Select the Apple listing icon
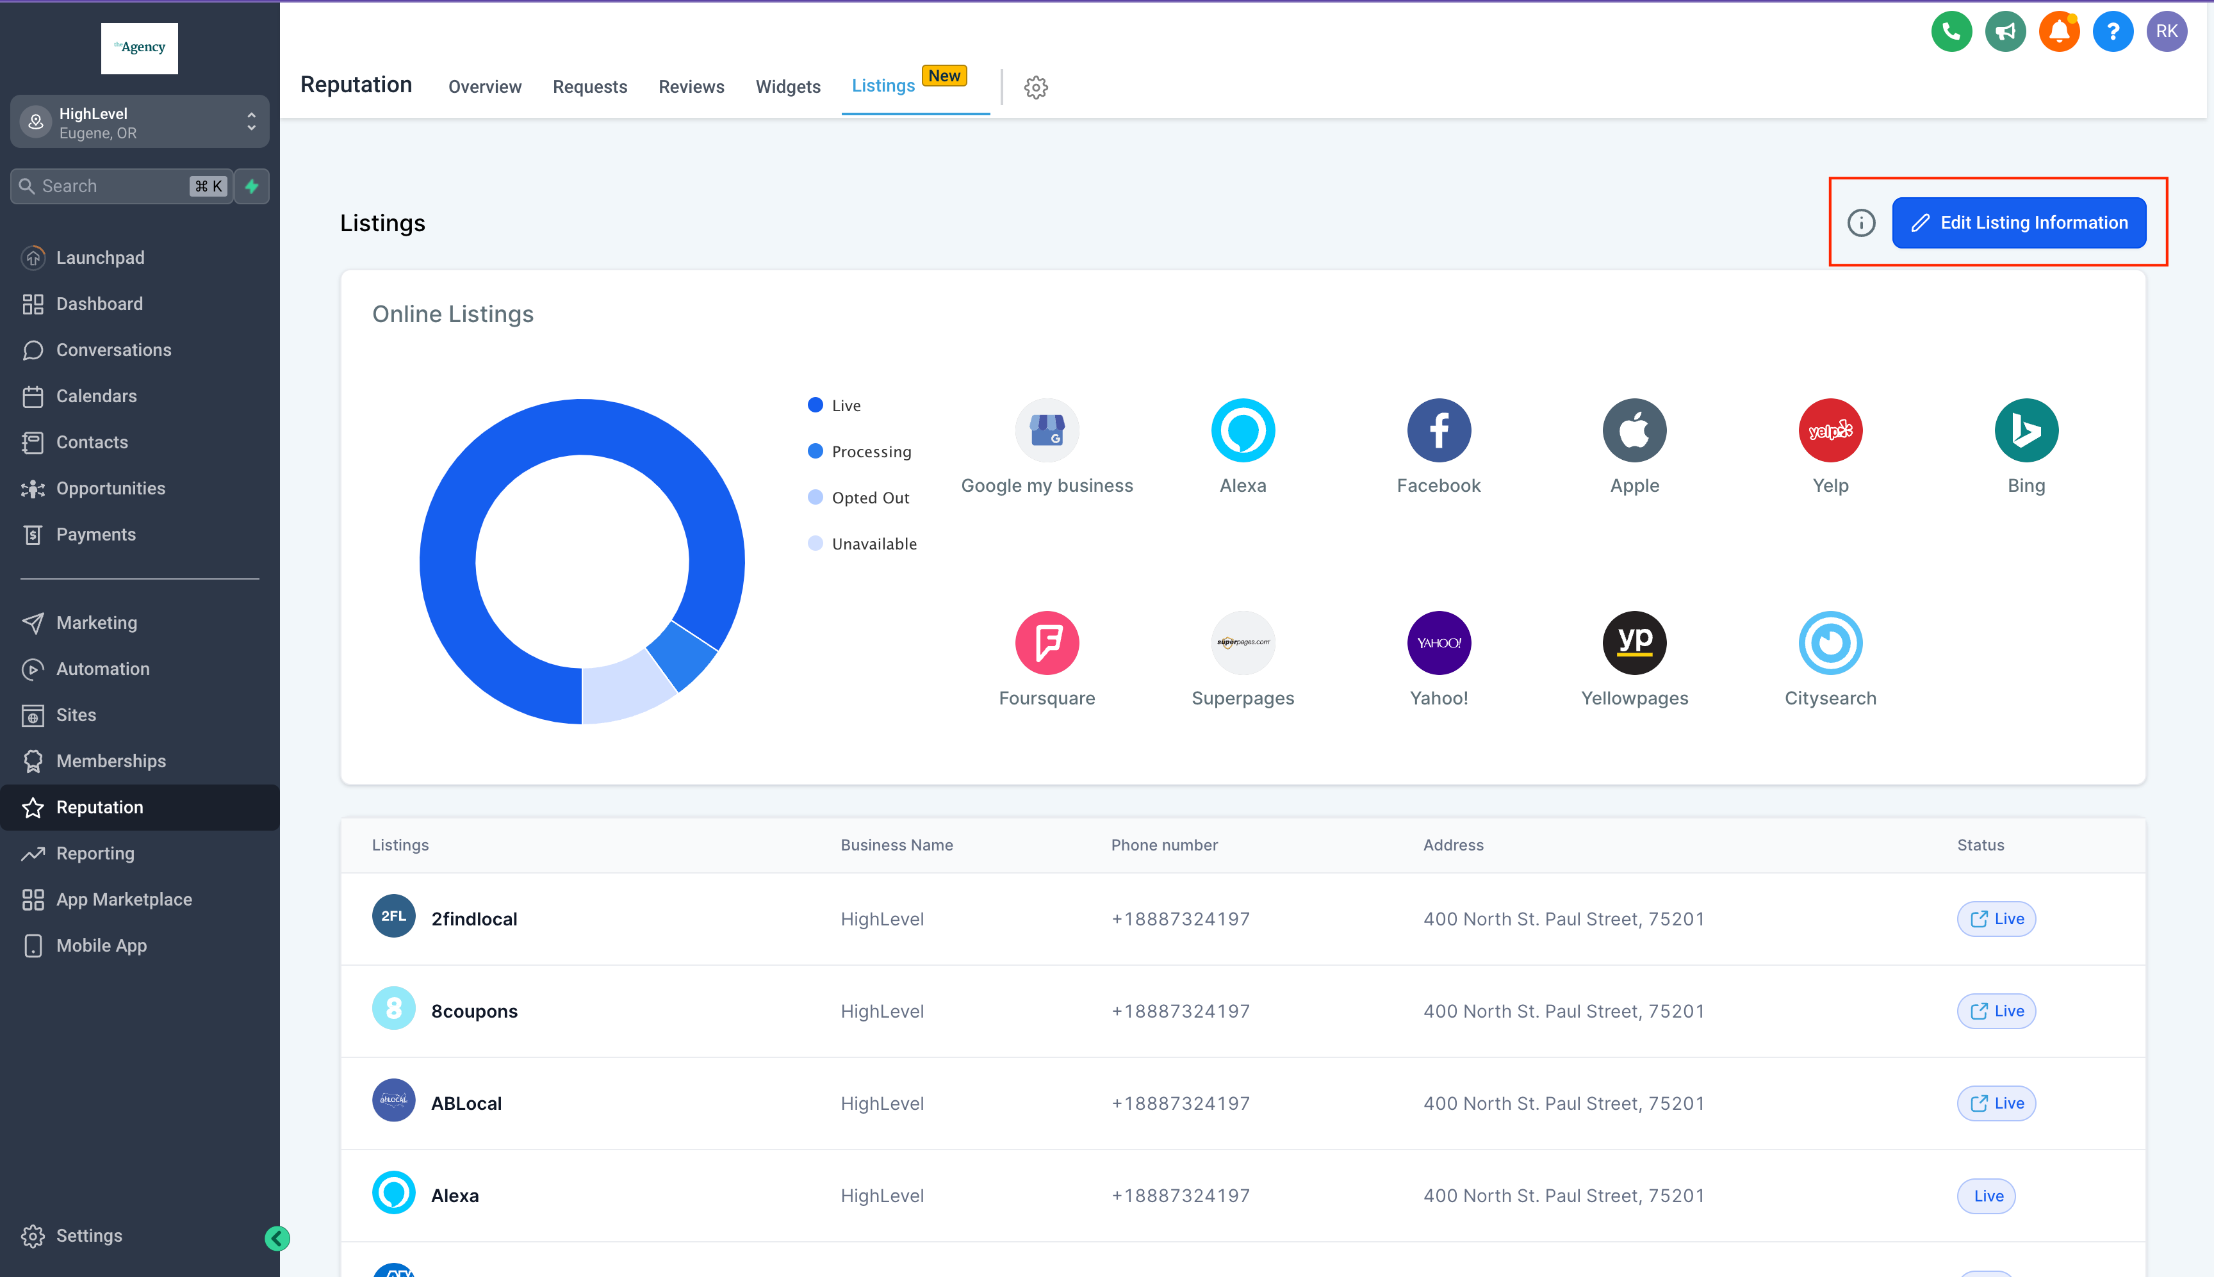This screenshot has width=2214, height=1277. coord(1634,430)
